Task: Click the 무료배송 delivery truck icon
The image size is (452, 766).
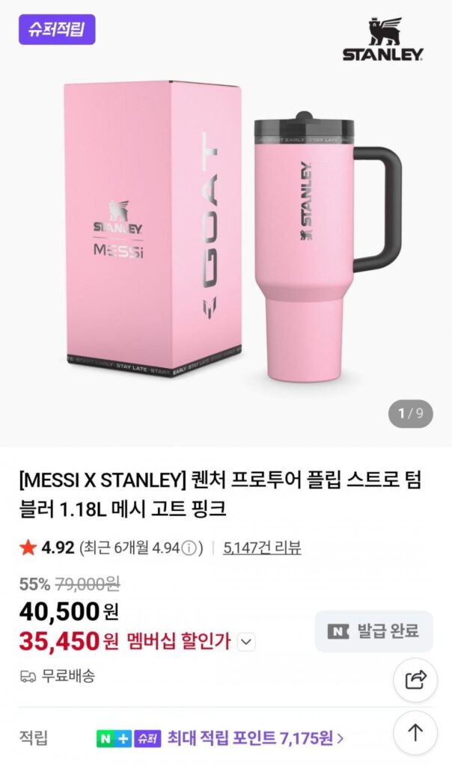Action: (28, 677)
